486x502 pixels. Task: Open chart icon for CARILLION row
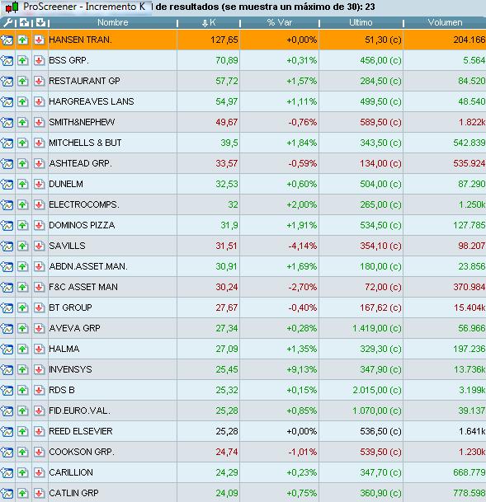[7, 472]
